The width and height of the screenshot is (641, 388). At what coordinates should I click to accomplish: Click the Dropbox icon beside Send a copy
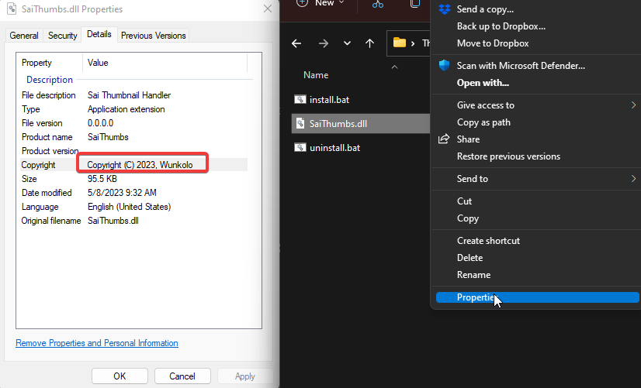[x=445, y=9]
